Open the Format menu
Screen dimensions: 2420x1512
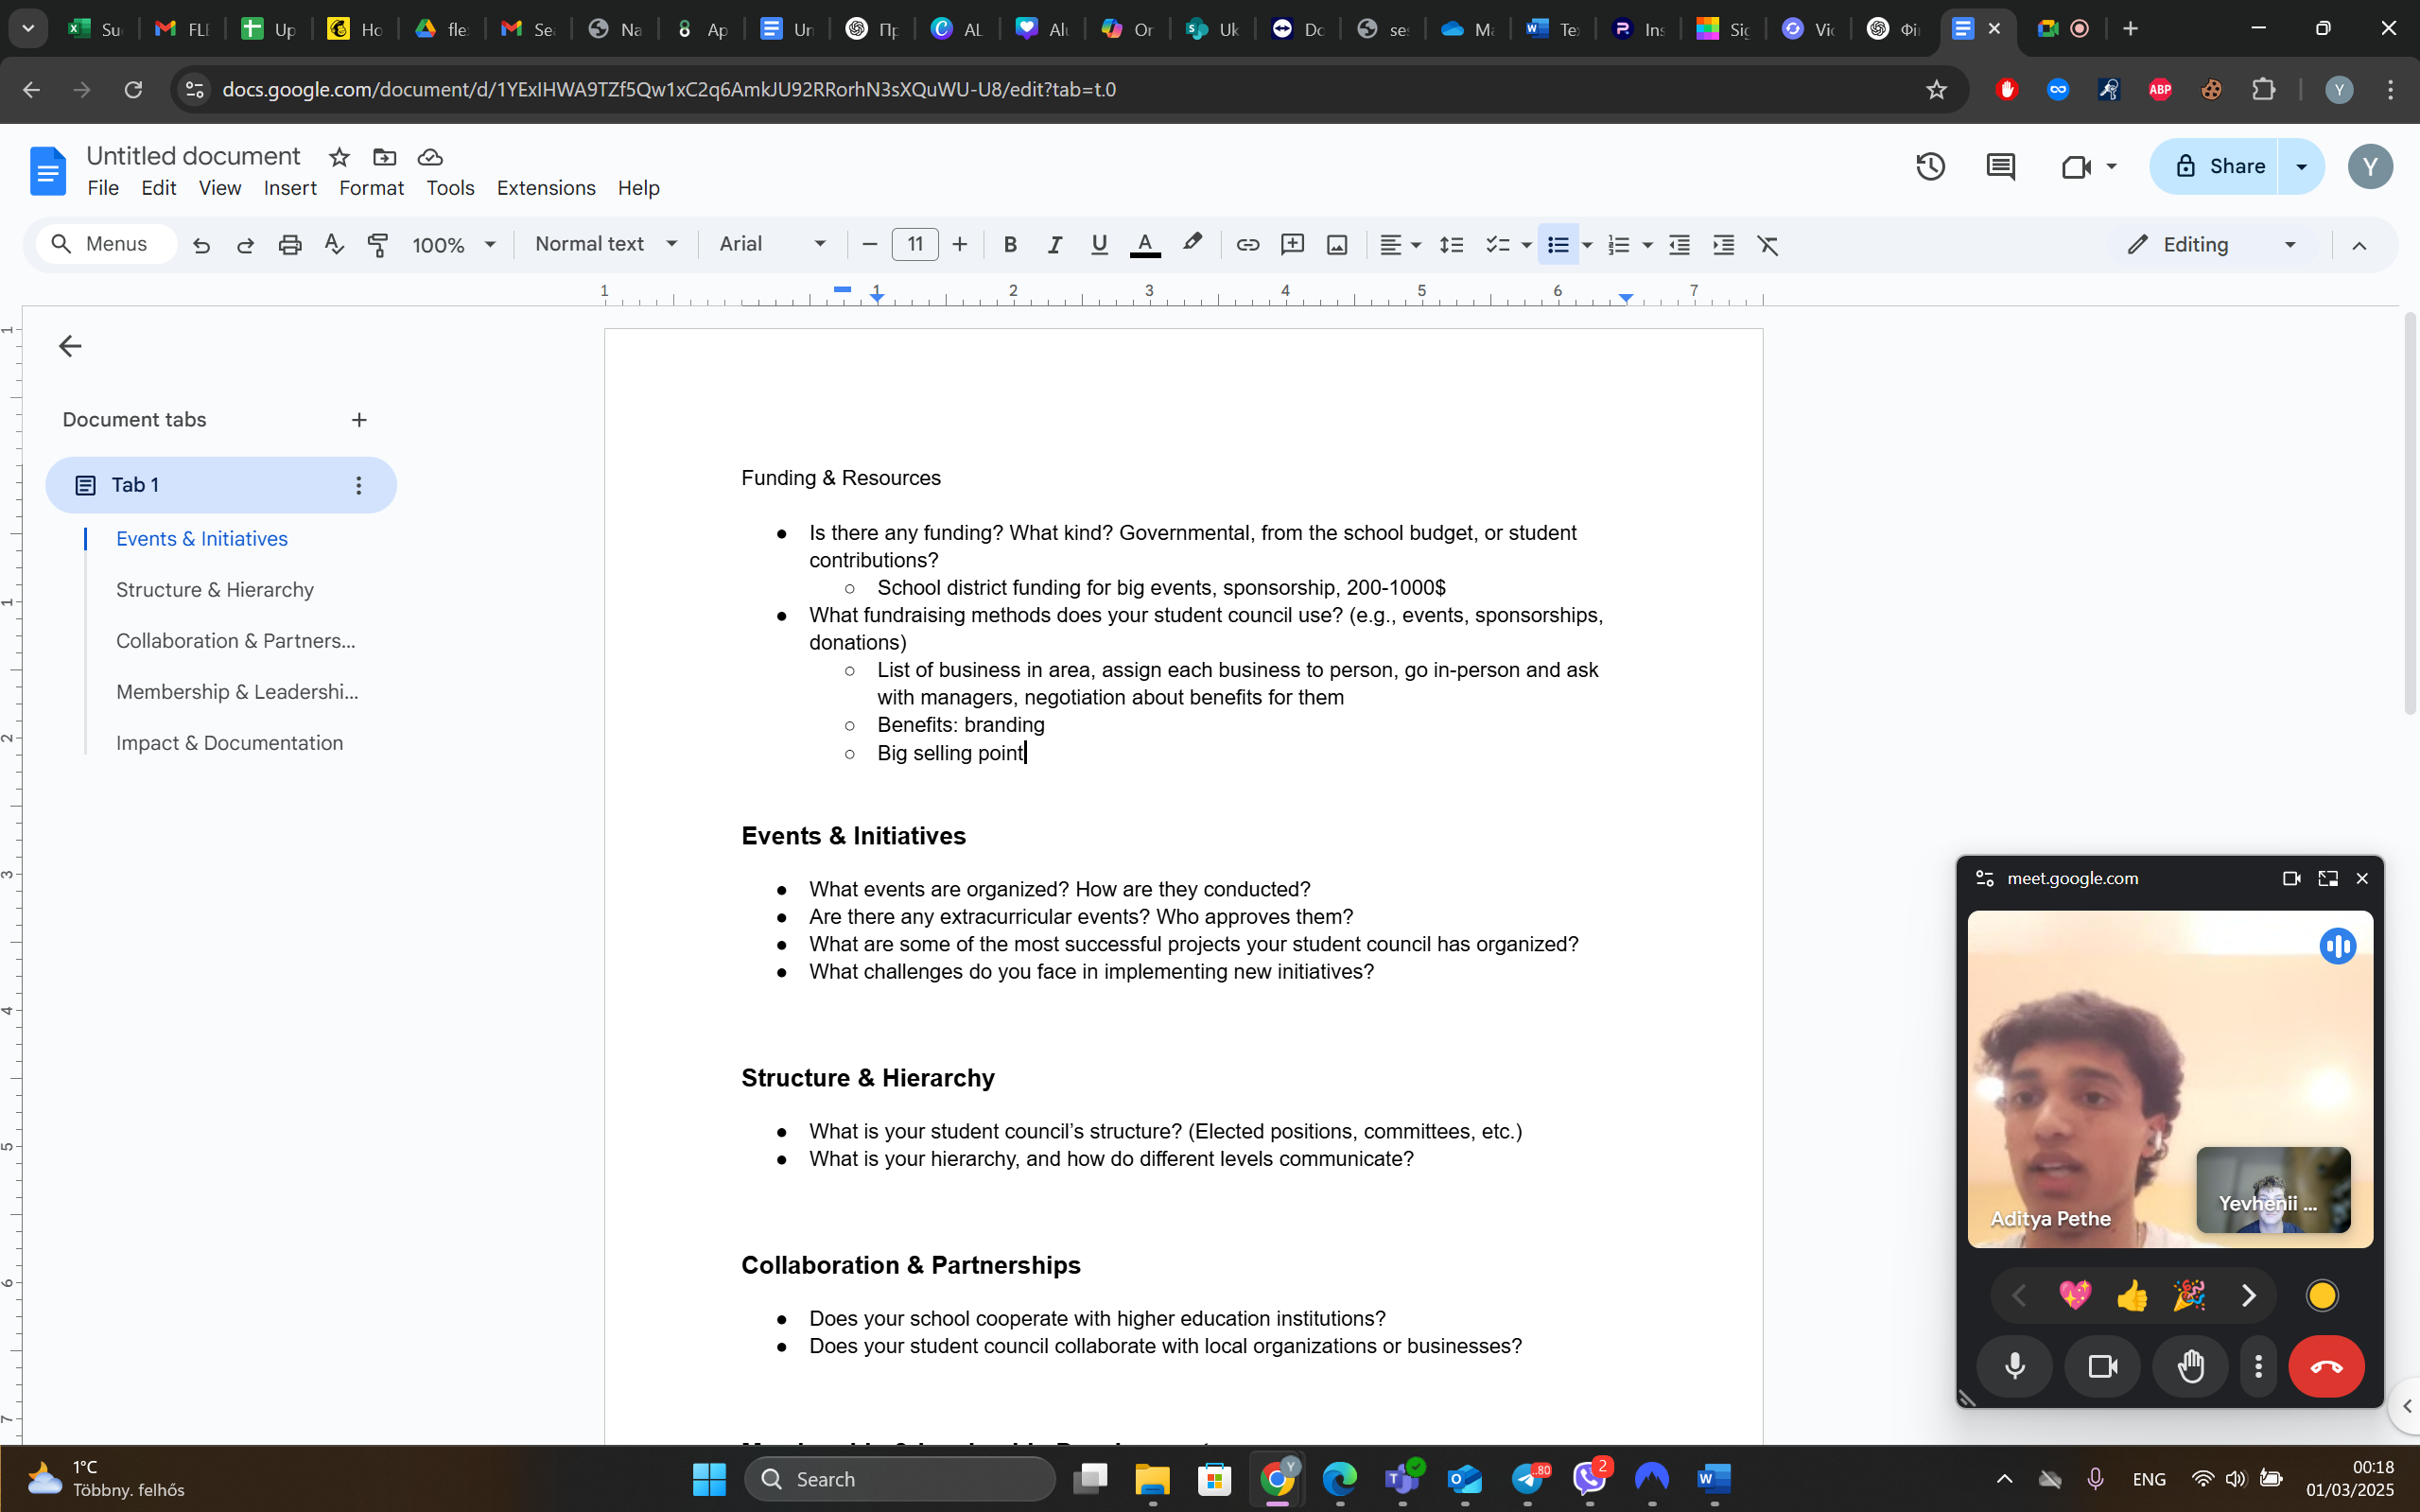pos(371,188)
